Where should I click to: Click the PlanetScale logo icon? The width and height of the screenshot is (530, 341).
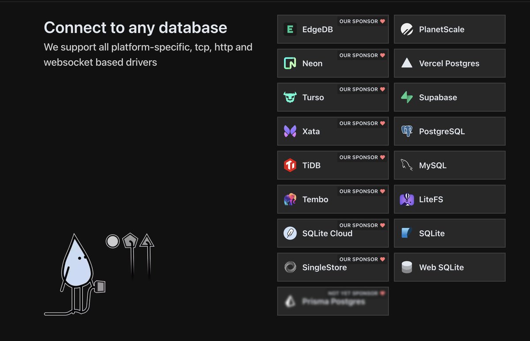click(x=407, y=30)
